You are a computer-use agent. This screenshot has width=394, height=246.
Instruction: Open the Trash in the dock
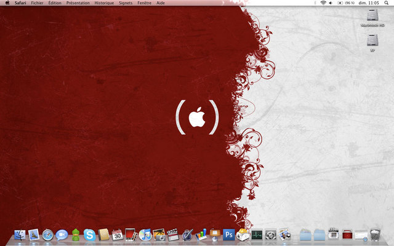coord(375,235)
